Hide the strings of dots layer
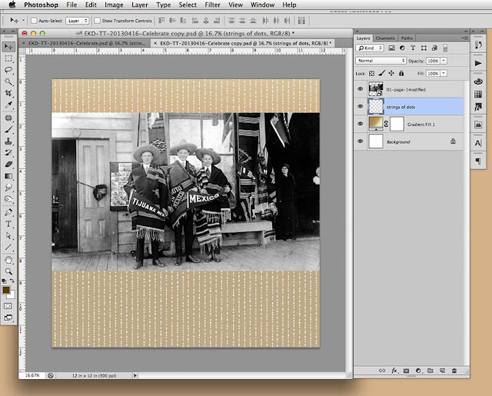The image size is (492, 396). (x=361, y=106)
